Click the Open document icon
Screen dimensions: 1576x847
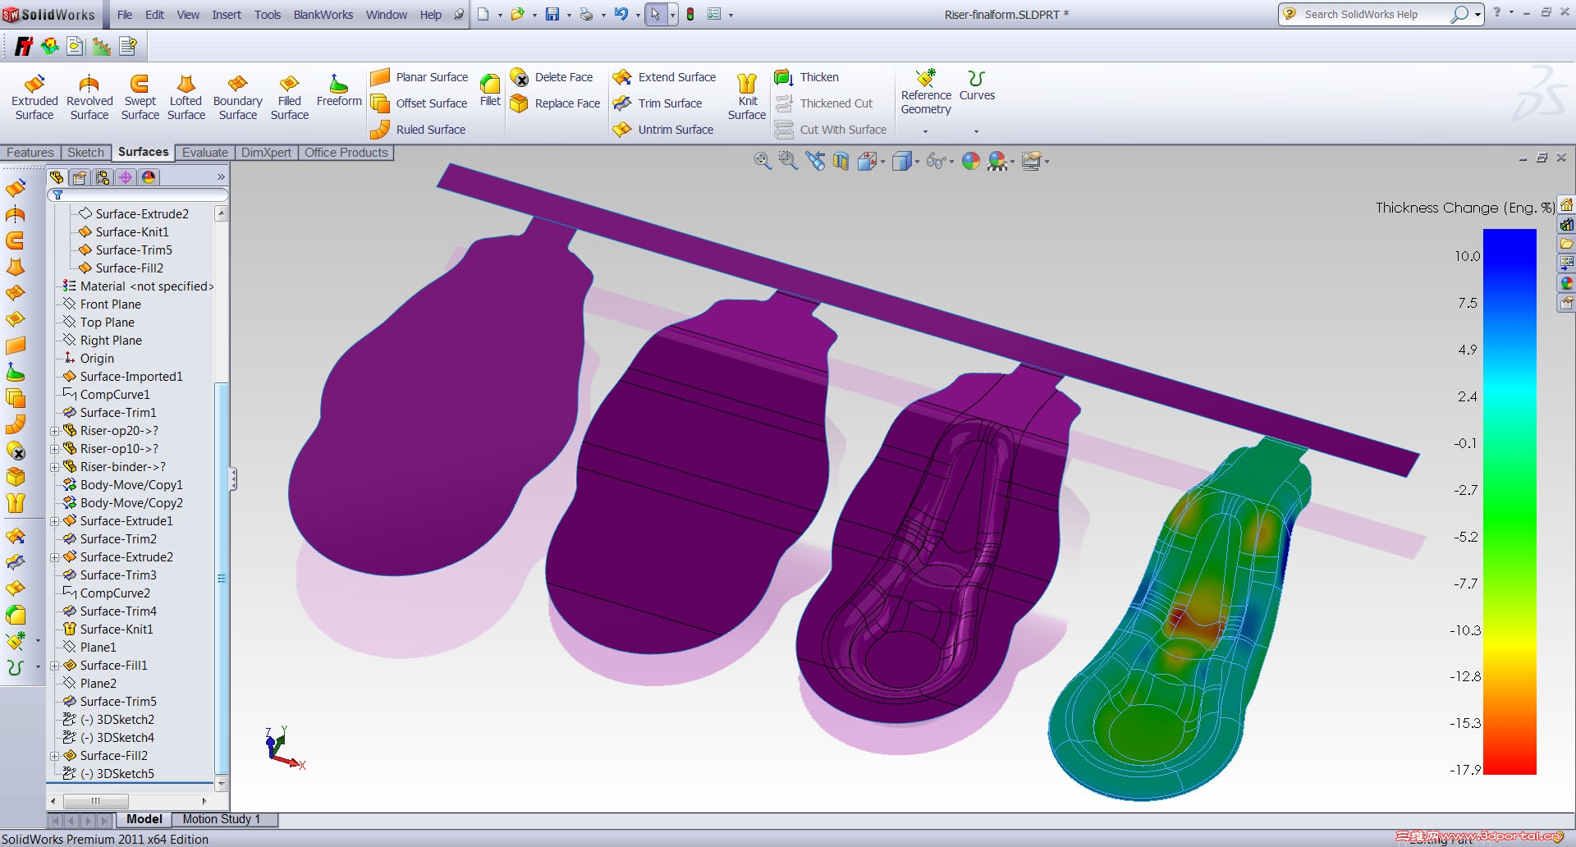pos(517,15)
